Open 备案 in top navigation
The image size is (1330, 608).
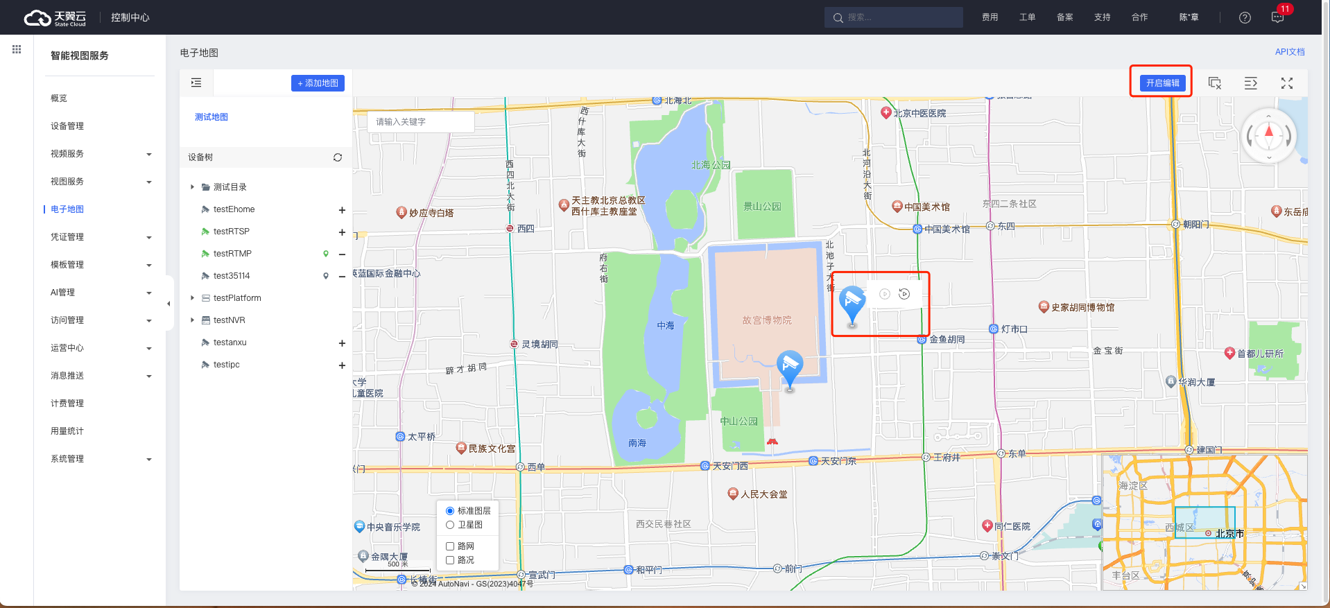[x=1065, y=17]
